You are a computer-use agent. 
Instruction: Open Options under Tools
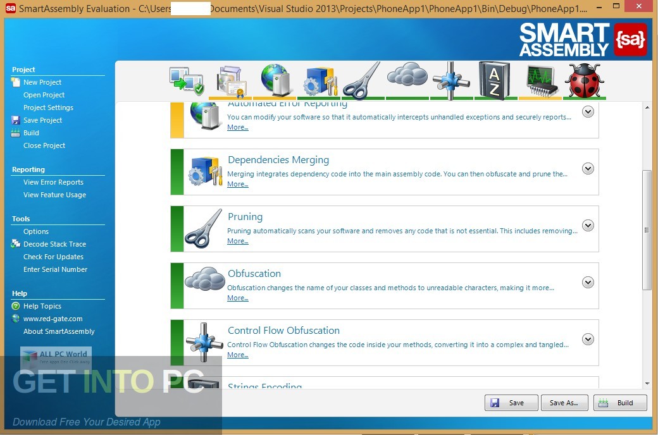[x=36, y=231]
